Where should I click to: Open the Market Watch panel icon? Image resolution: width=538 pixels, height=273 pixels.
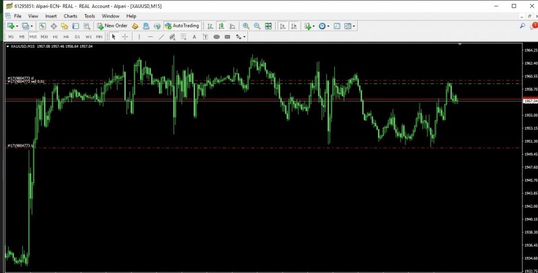tap(42, 26)
